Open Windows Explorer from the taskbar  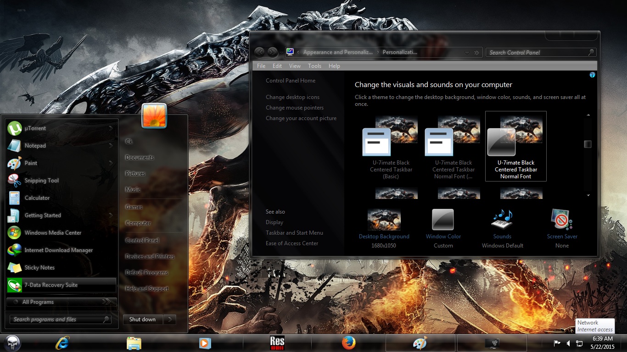pos(134,343)
